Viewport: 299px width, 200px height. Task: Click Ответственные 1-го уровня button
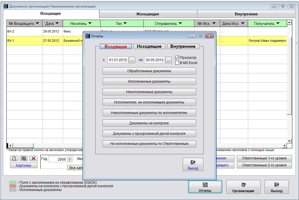click(x=264, y=158)
